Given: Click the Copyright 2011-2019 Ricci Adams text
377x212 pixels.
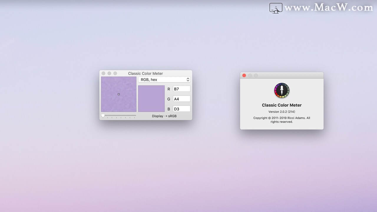Looking at the screenshot, I should (x=282, y=120).
